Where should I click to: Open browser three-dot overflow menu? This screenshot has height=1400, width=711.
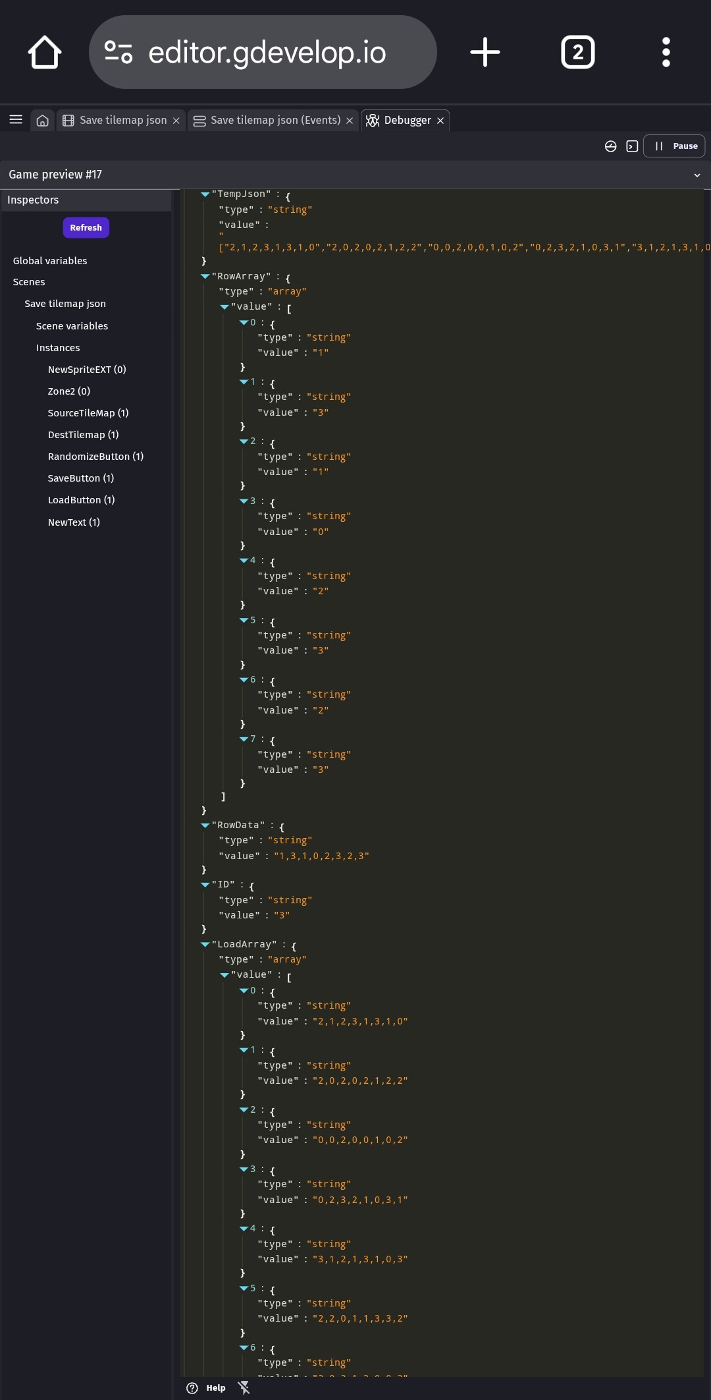tap(666, 53)
